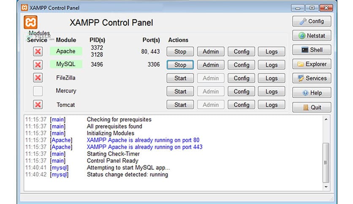
Task: Click the XAMPP logo in the header
Action: 31,22
